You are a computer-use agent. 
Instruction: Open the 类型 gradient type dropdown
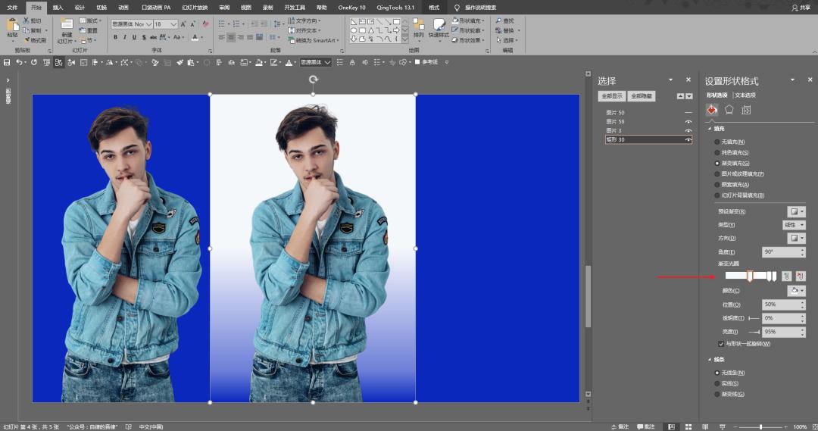(793, 225)
